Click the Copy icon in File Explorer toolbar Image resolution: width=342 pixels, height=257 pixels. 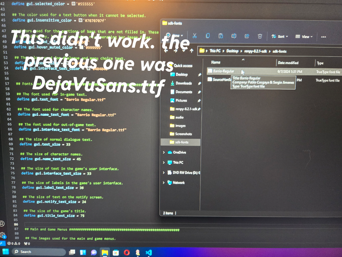pyautogui.click(x=208, y=36)
